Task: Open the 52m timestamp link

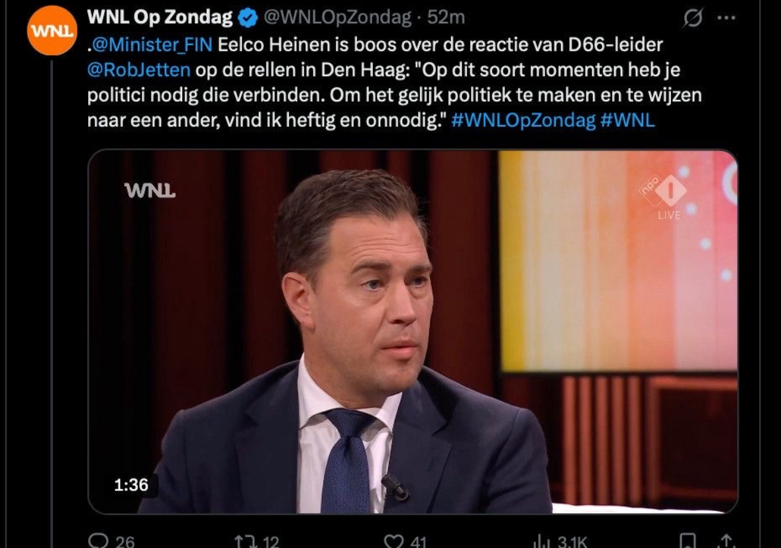Action: pos(446,17)
